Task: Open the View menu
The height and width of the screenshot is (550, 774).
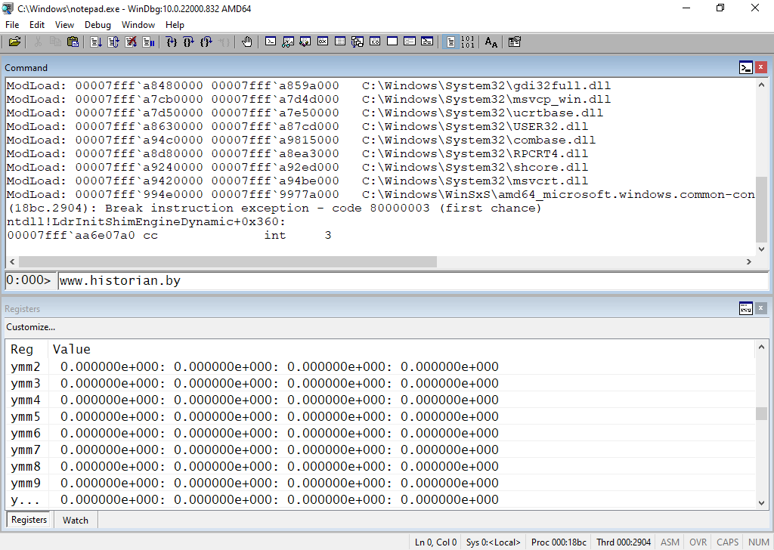Action: click(x=64, y=25)
